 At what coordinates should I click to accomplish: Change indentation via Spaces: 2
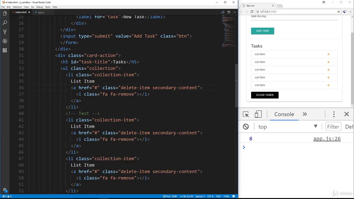click(x=200, y=196)
